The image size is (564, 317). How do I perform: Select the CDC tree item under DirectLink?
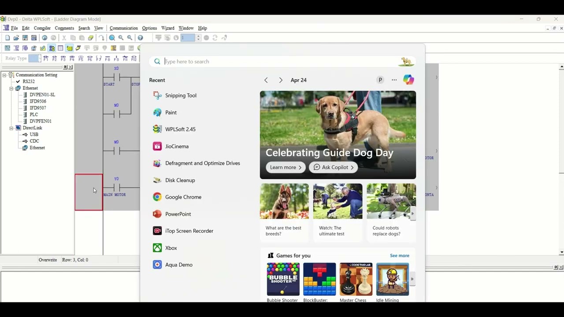[34, 141]
